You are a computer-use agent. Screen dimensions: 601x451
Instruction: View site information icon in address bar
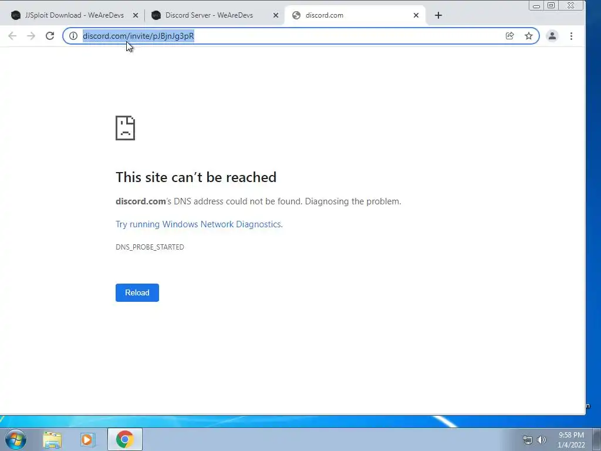(73, 36)
